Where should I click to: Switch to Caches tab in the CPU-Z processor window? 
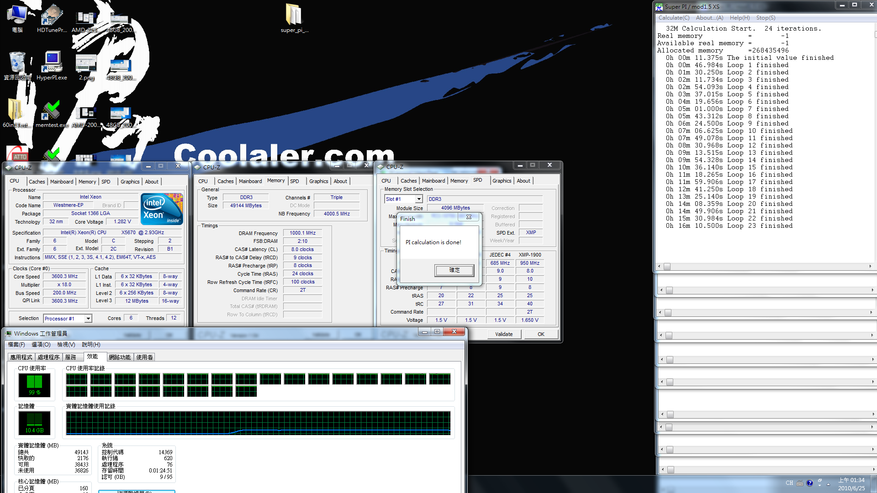[37, 182]
